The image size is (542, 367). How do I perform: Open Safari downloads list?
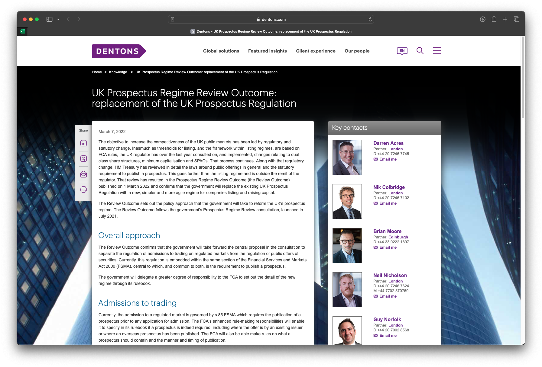482,19
